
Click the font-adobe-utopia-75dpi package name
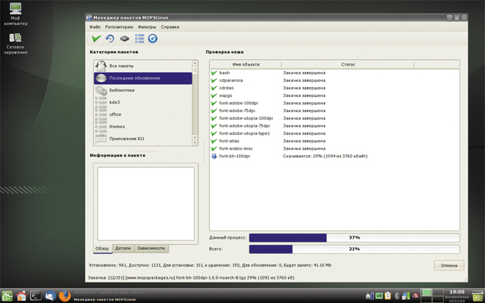[244, 126]
